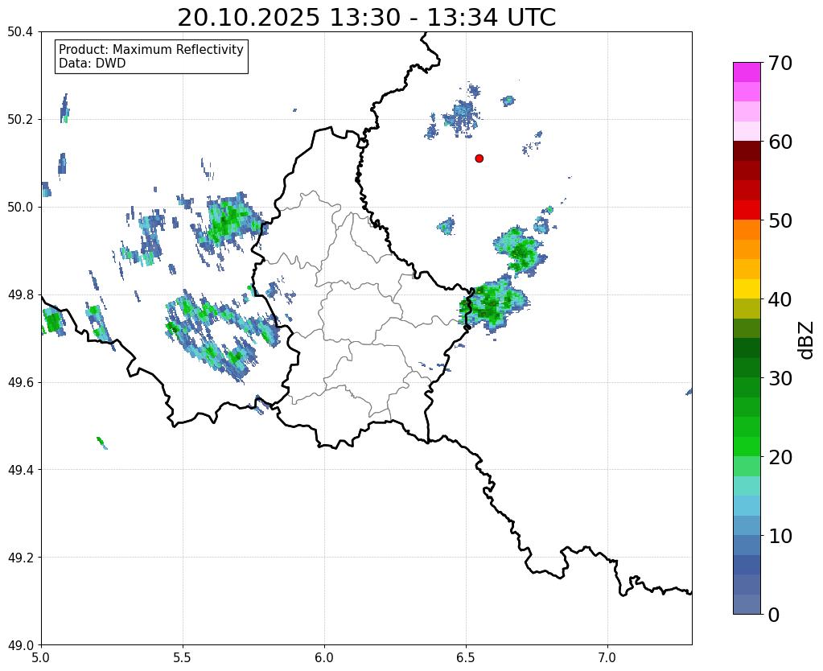Click the red station marker dot
This screenshot has width=823, height=671.
tap(479, 158)
